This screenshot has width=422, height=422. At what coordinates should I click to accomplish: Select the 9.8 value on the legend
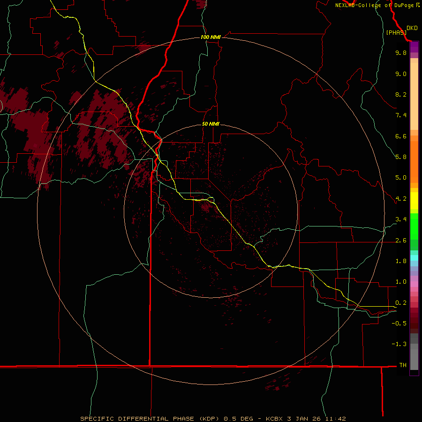pyautogui.click(x=401, y=53)
